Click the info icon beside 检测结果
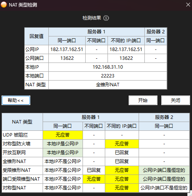 click(106, 18)
